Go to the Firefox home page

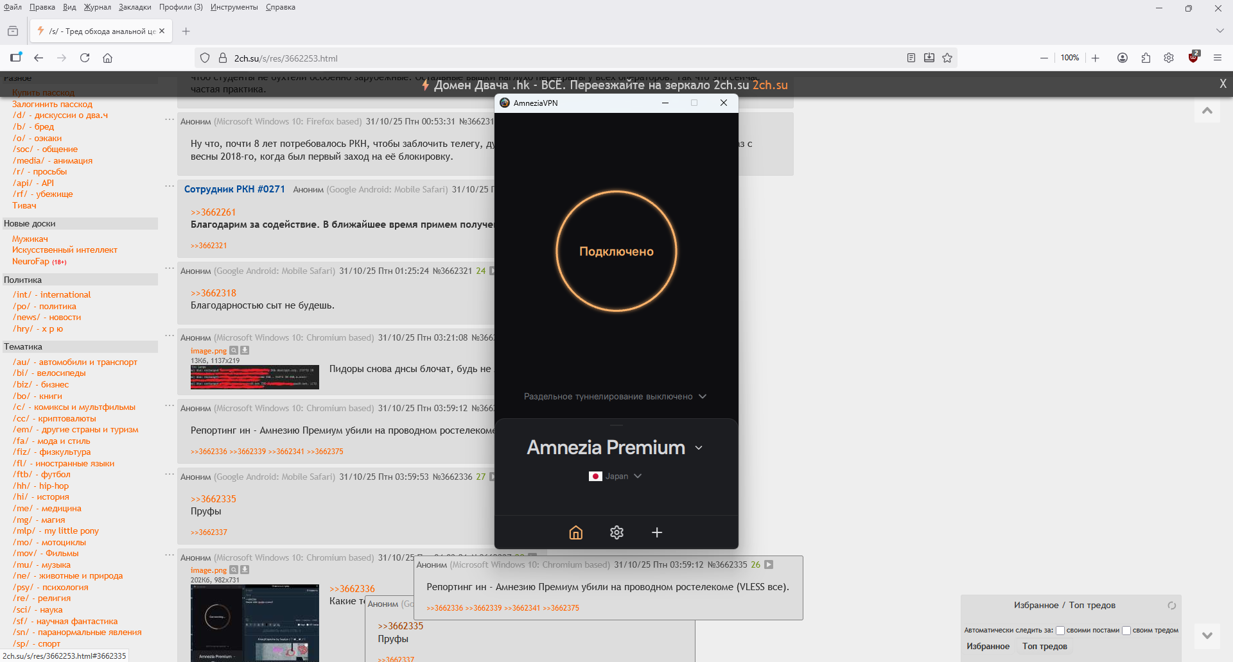[x=108, y=58]
